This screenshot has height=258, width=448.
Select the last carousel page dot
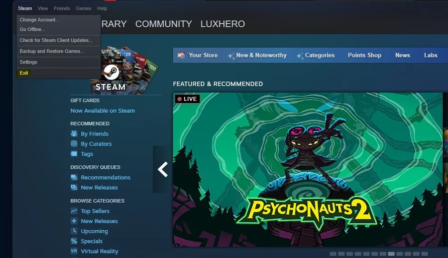[x=425, y=254]
